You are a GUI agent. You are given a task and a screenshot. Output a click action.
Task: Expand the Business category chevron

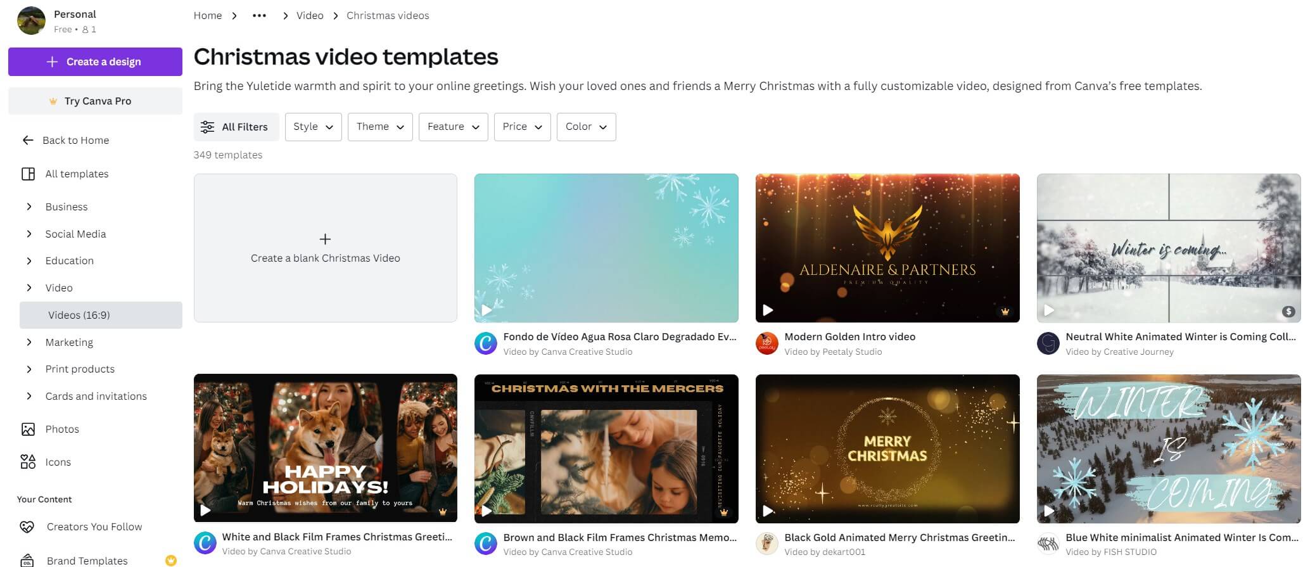tap(29, 207)
